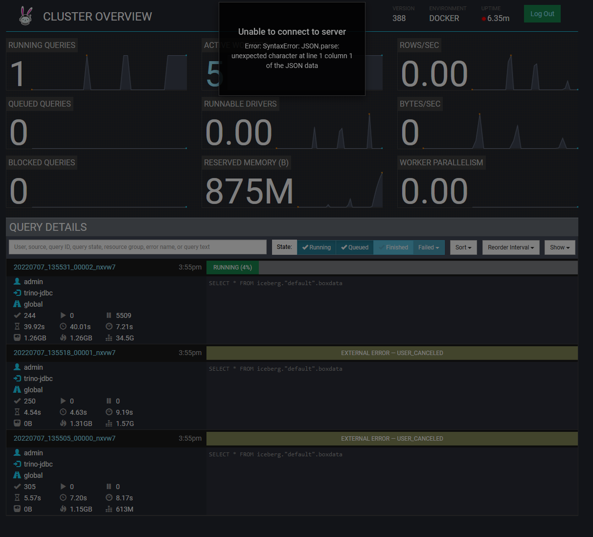This screenshot has width=593, height=537.
Task: Open the Sort dropdown
Action: (463, 247)
